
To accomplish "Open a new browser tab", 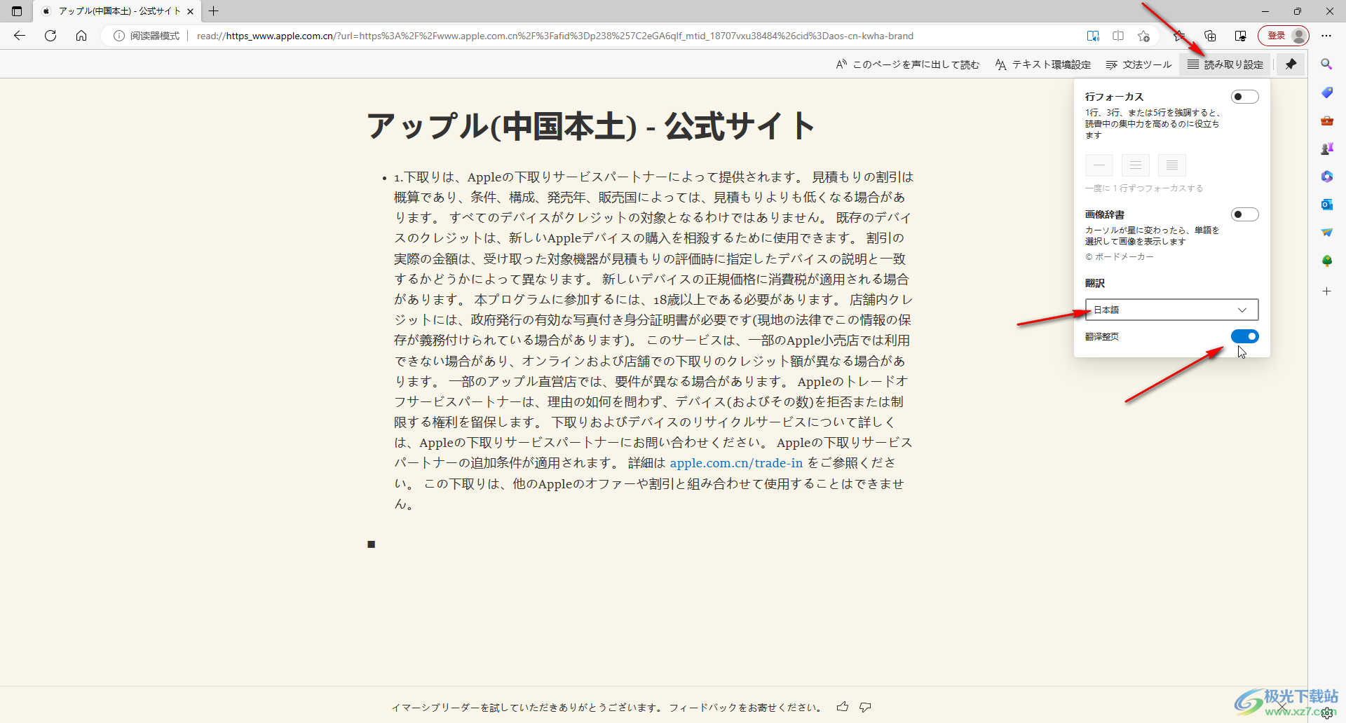I will (x=214, y=11).
